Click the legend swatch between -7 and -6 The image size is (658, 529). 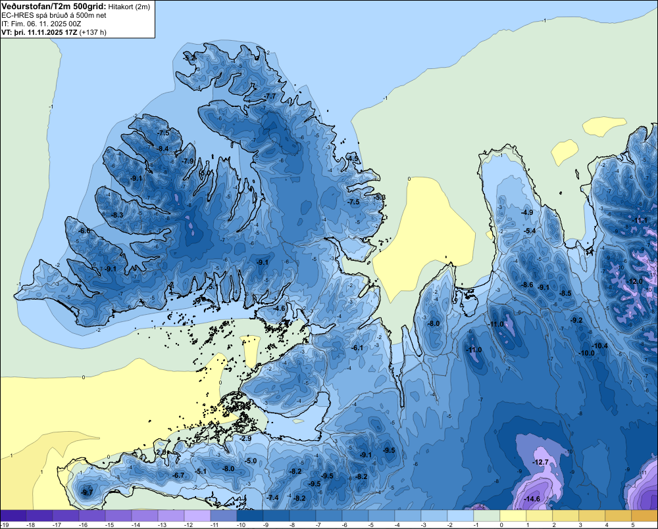pyautogui.click(x=328, y=516)
